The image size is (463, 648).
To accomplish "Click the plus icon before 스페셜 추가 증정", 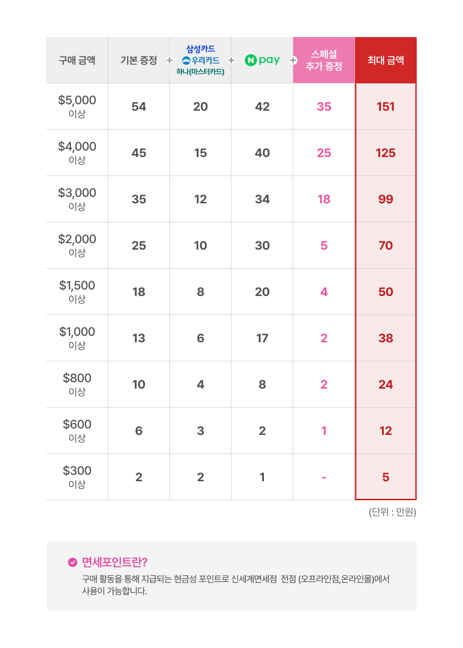I will 293,60.
